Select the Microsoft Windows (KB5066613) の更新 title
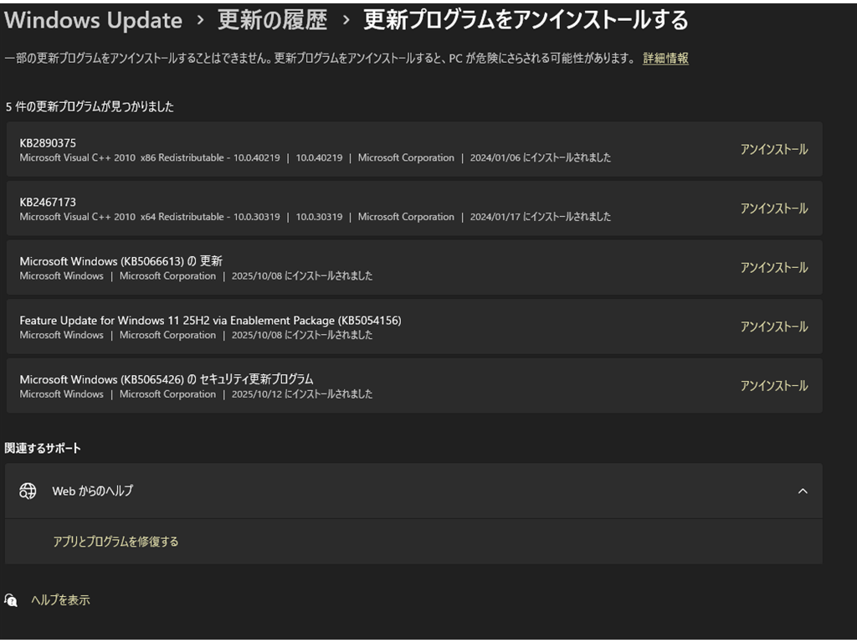 pyautogui.click(x=121, y=261)
